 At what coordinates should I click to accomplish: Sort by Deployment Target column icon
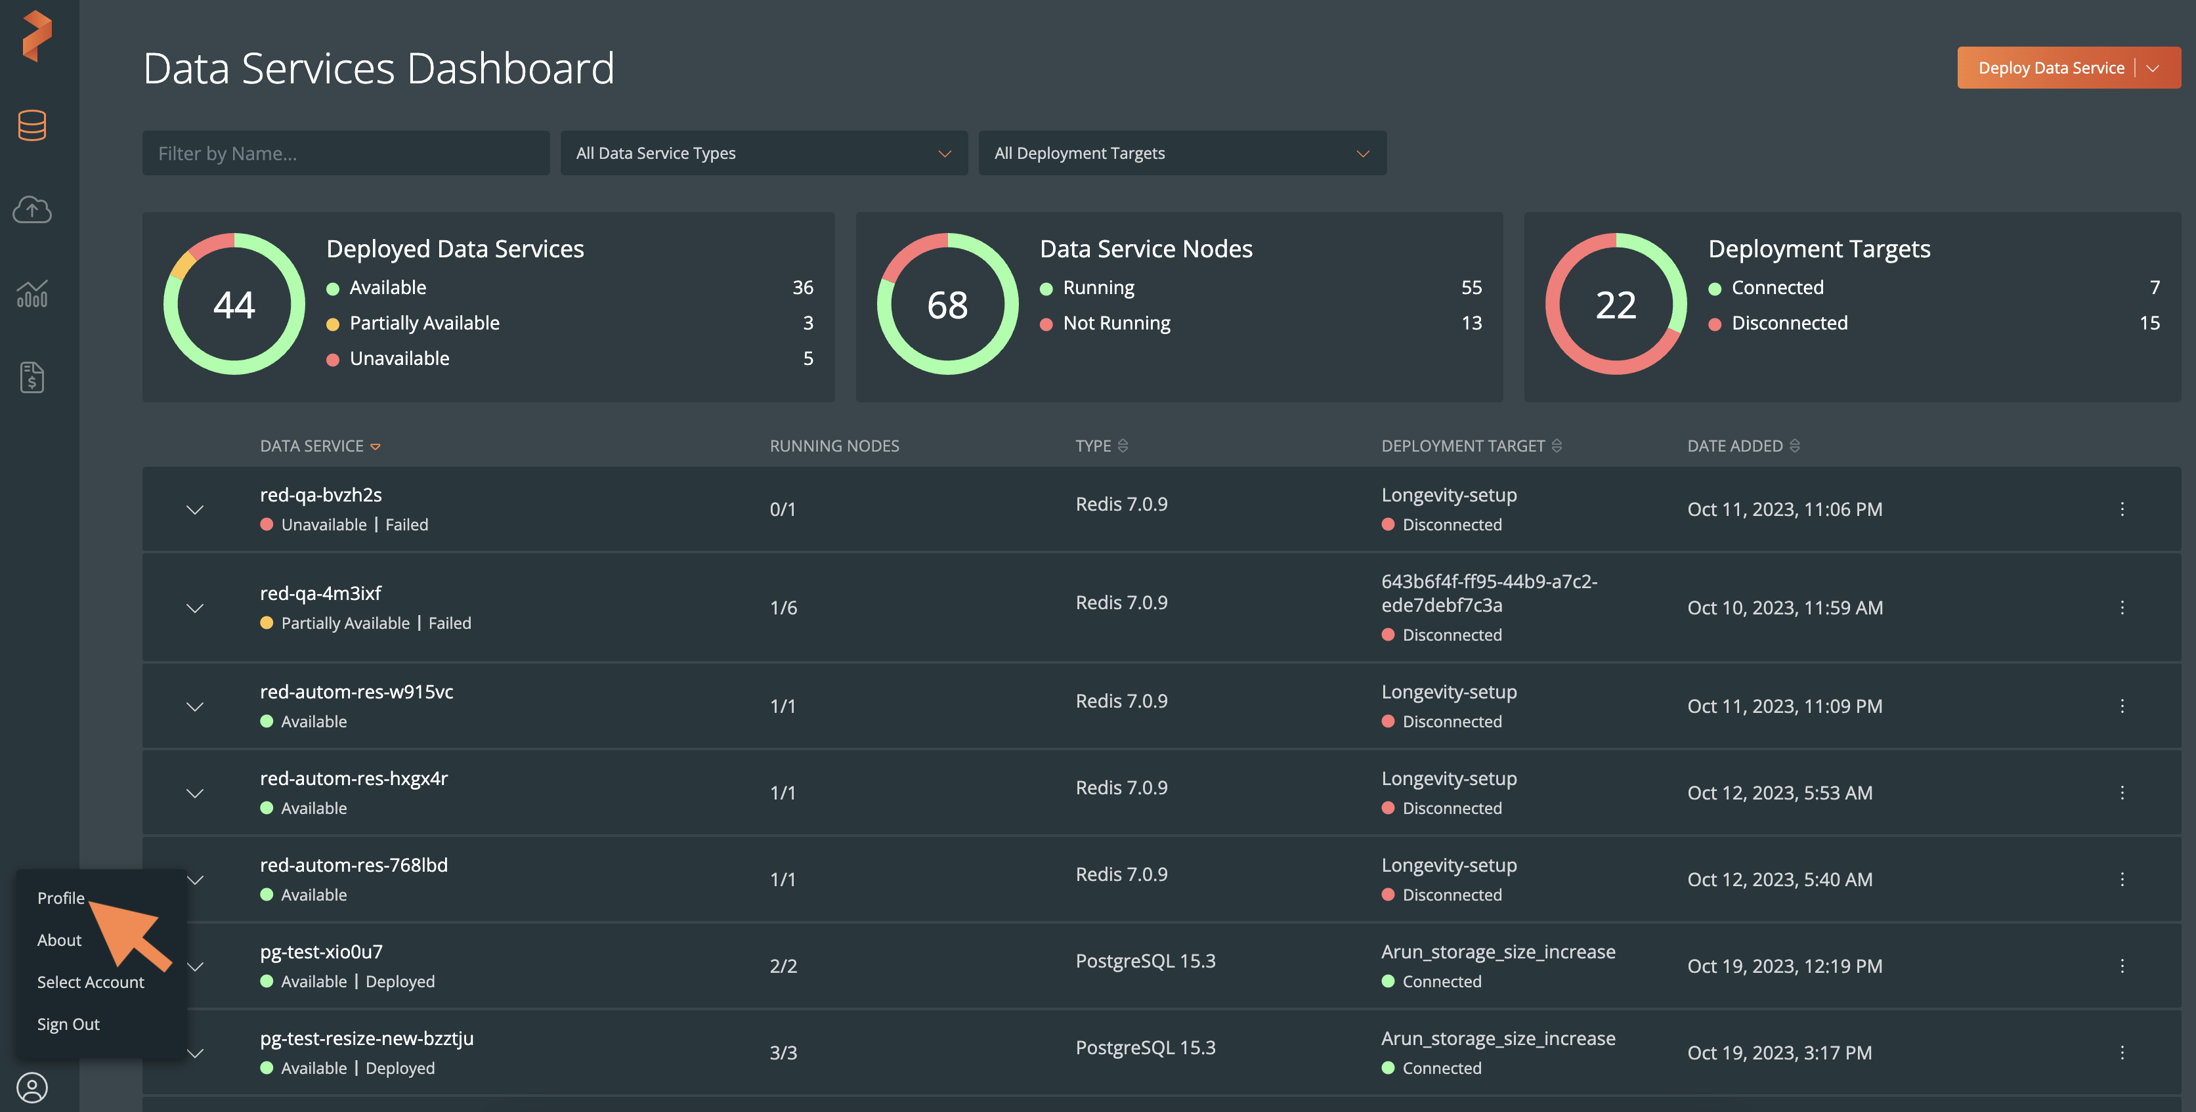[1557, 446]
